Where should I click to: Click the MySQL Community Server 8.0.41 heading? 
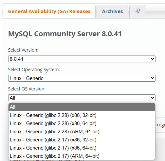pos(65,34)
